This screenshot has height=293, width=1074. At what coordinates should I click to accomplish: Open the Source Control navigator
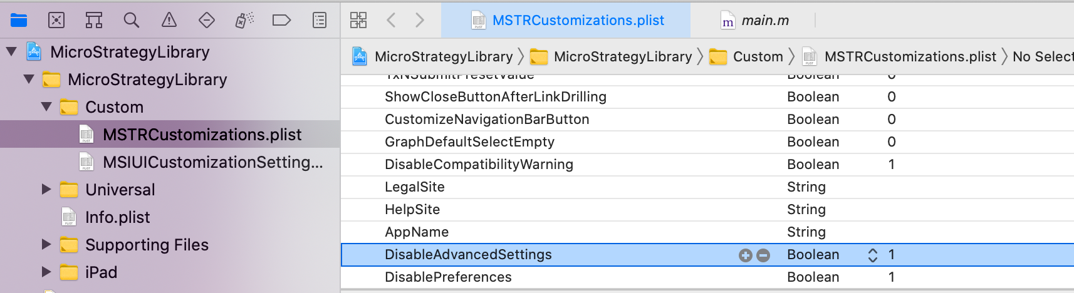tap(56, 20)
